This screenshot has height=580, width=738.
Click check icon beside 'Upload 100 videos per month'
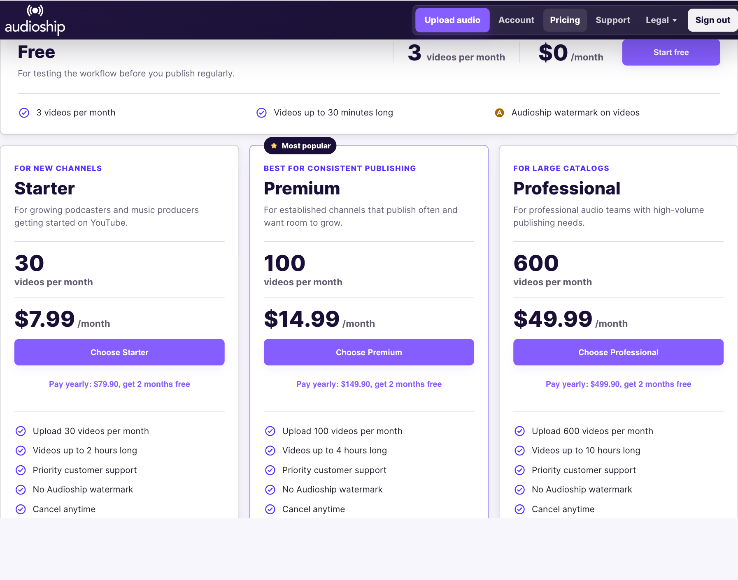tap(270, 431)
